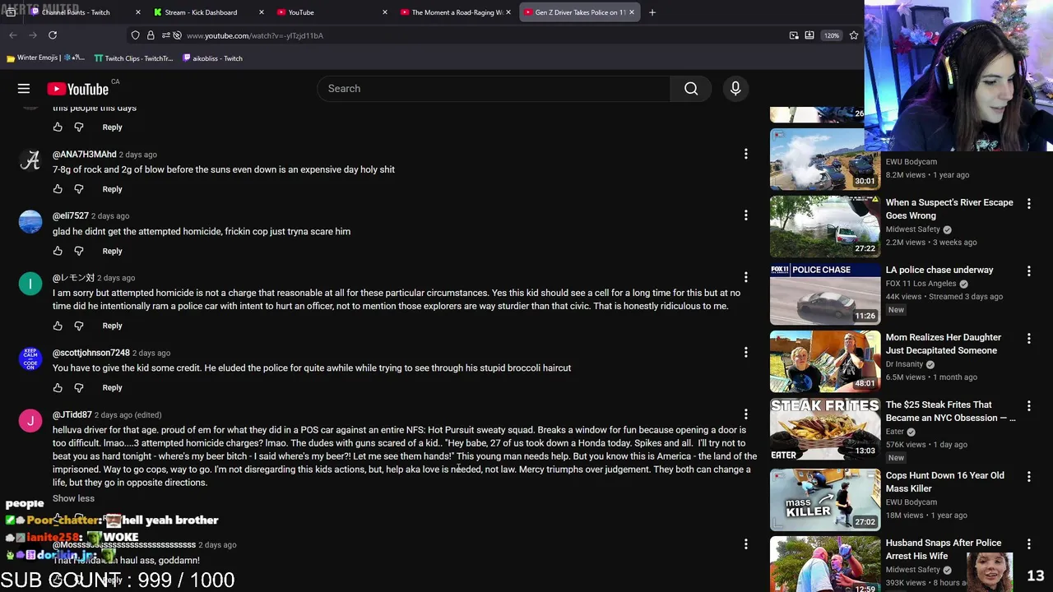
Task: Open the aikobliss - Twitch bookmark
Action: 212,58
